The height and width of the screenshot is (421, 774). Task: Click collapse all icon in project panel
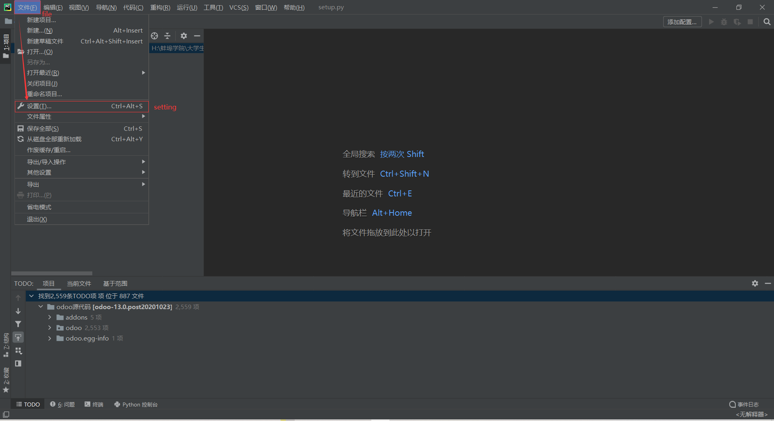point(167,36)
